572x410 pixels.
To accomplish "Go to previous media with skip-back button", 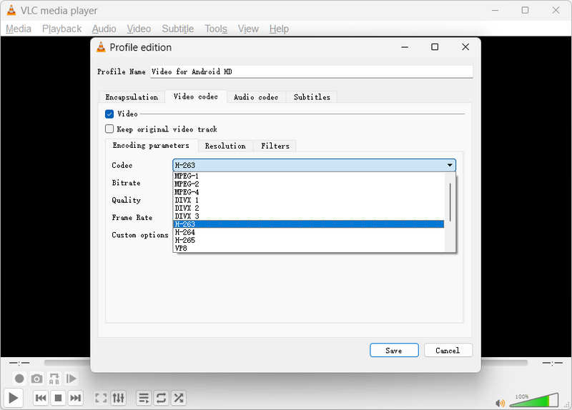I will coord(41,398).
